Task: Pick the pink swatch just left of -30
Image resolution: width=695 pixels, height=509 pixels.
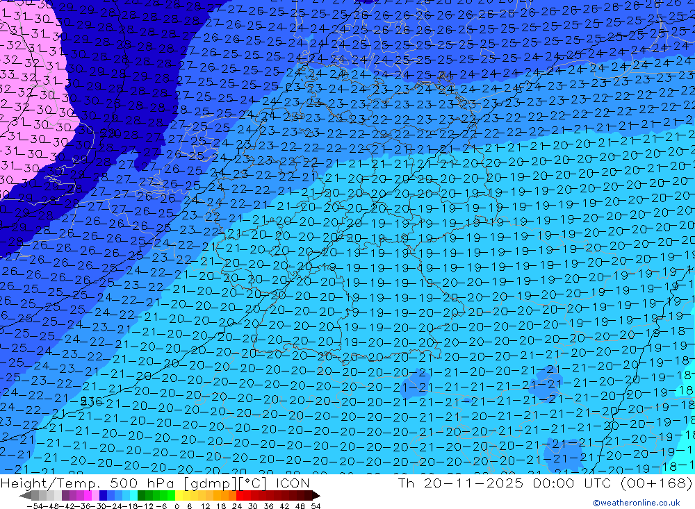Action: point(95,496)
